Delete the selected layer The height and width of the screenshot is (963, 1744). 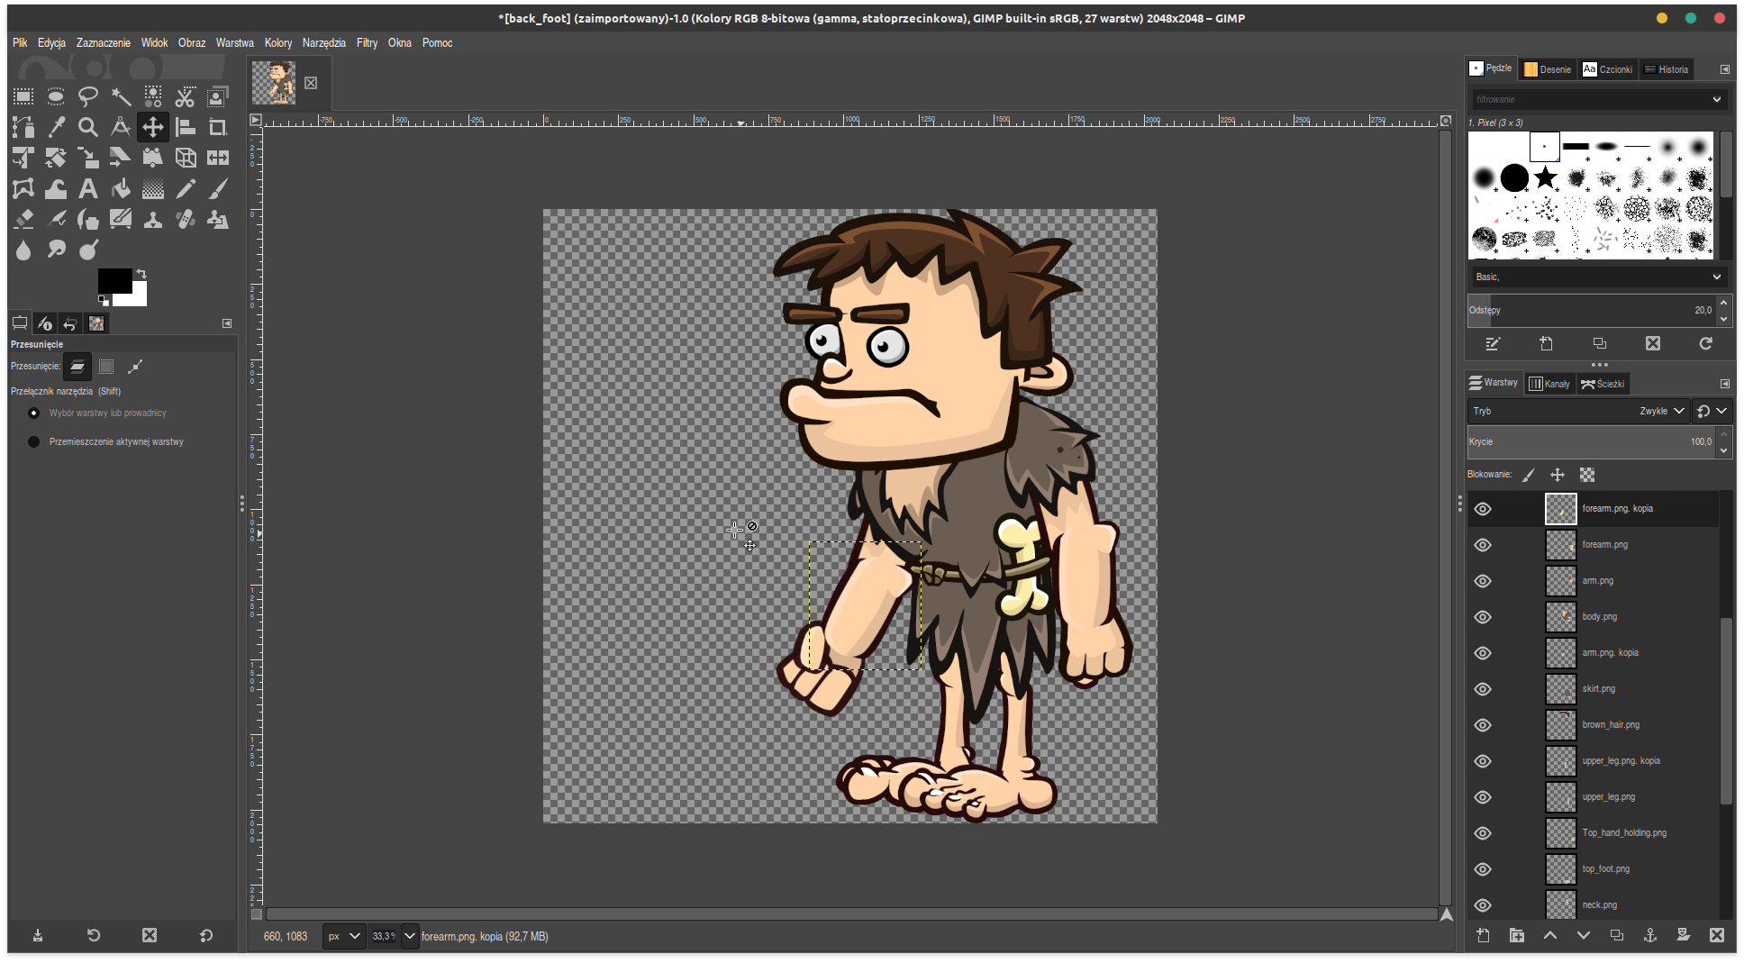click(x=1717, y=935)
